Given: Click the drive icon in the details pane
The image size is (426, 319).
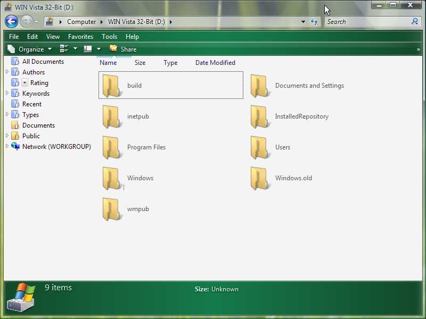Looking at the screenshot, I should tap(21, 298).
